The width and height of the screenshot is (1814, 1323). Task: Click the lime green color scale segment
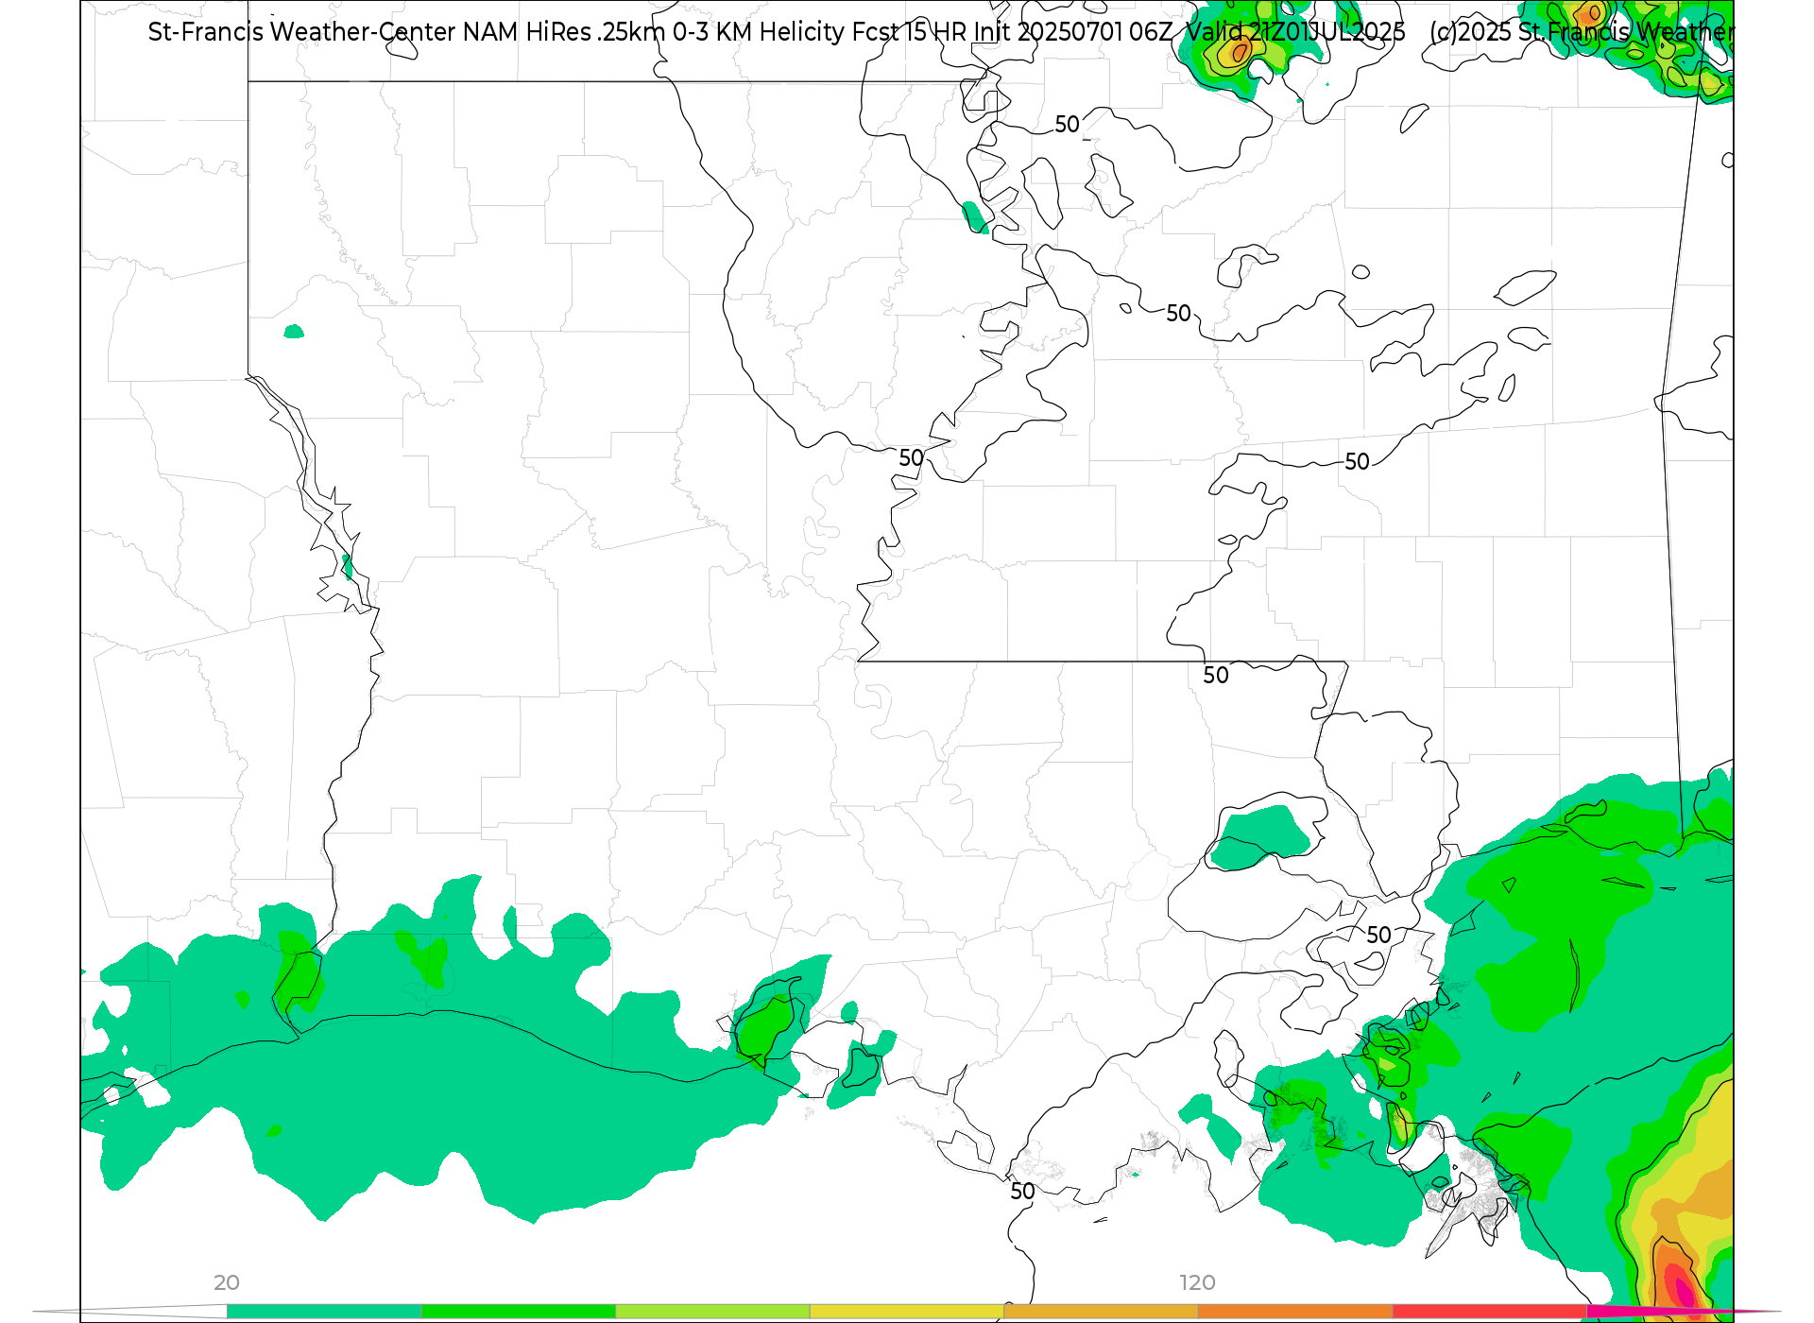pos(712,1312)
